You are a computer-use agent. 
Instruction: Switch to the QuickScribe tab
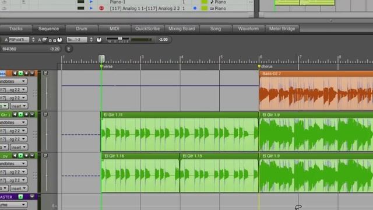147,29
